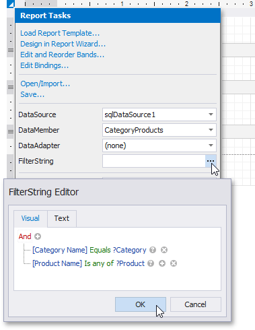Open Edit and Reorder Bands
Screen dimensions: 255x330
coord(62,55)
